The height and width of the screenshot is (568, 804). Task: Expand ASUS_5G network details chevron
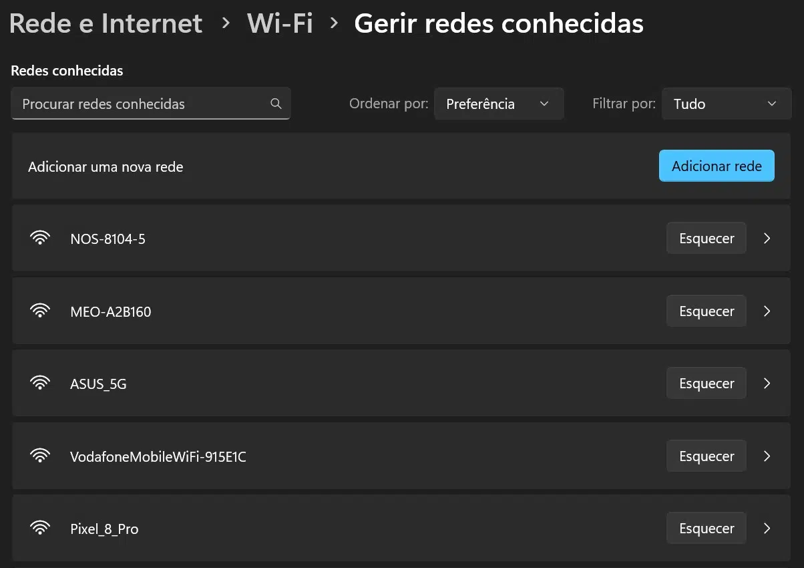(767, 384)
